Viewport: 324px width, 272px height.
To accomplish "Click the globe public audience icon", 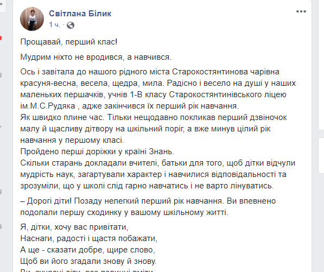I will [x=71, y=25].
